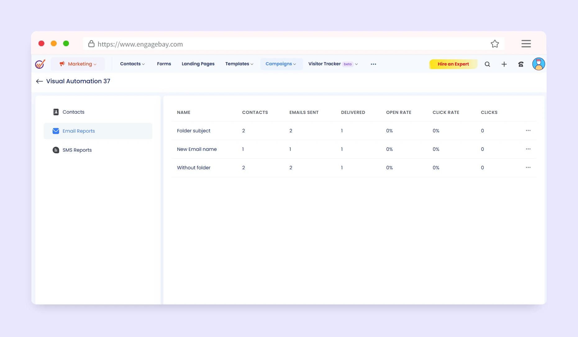578x337 pixels.
Task: Click the EngageBay logo icon
Action: pos(40,64)
